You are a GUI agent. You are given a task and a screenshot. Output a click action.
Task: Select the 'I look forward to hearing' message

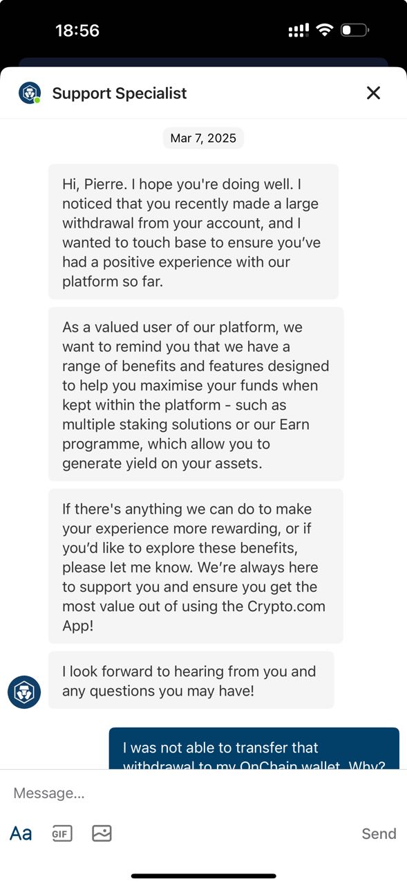(191, 680)
